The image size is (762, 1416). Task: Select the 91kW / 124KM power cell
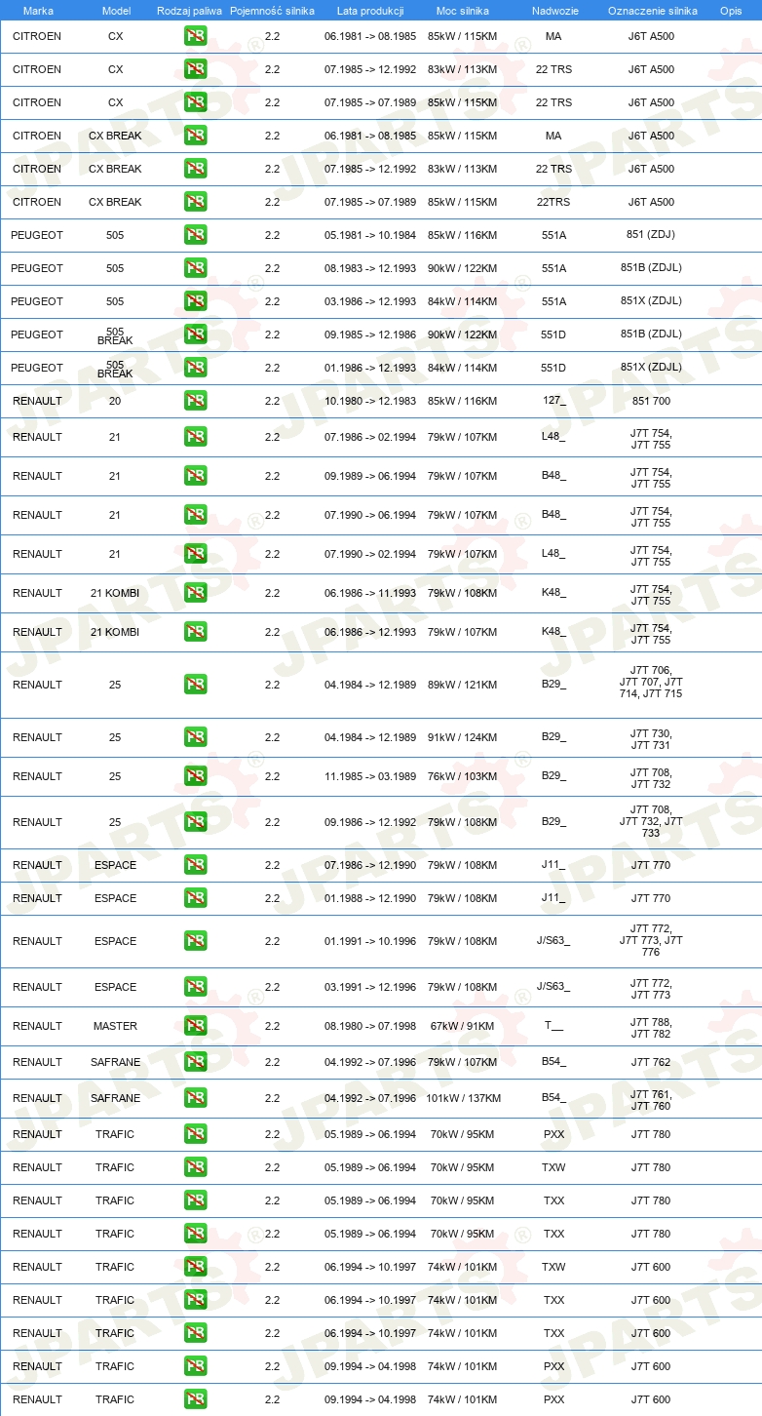(463, 737)
